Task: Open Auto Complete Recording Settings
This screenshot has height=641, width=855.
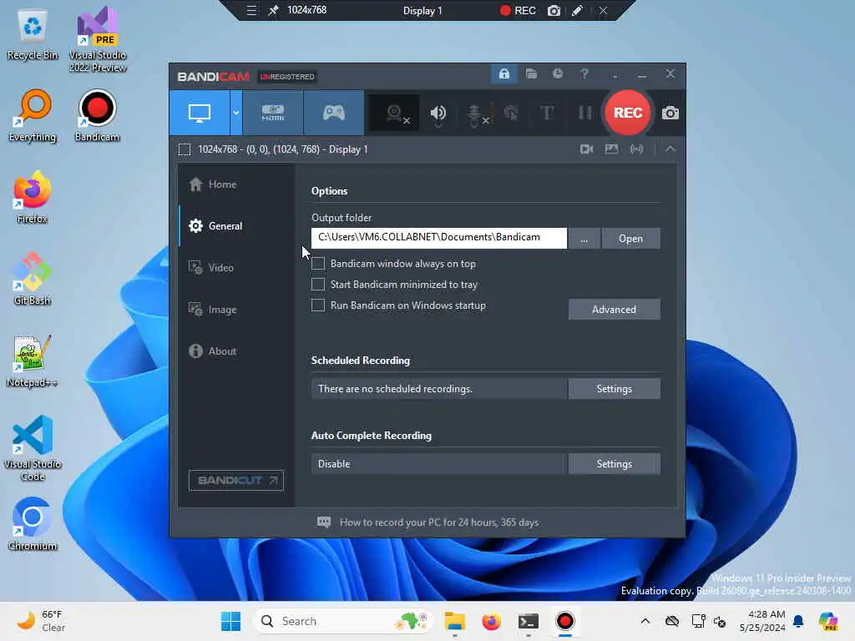Action: (614, 464)
